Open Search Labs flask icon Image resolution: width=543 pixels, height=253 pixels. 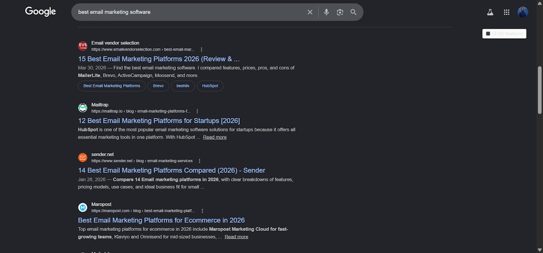[490, 12]
